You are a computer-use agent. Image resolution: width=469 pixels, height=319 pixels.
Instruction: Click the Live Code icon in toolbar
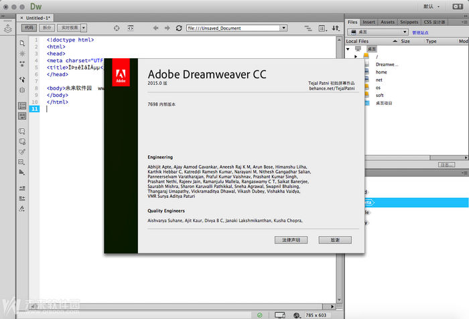coord(131,28)
